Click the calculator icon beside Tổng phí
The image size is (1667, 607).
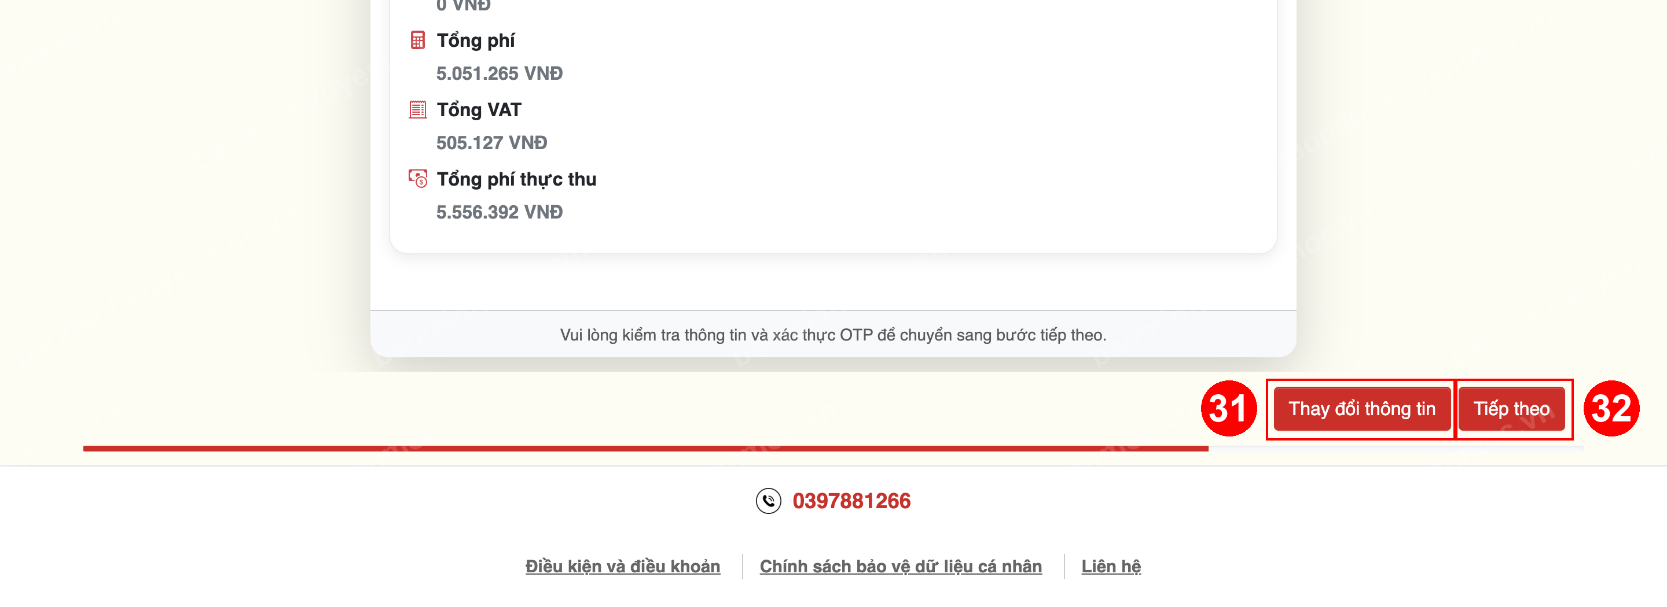[x=417, y=40]
